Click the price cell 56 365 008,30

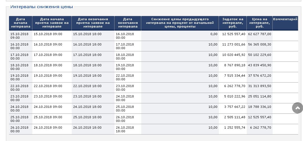[x=260, y=44]
